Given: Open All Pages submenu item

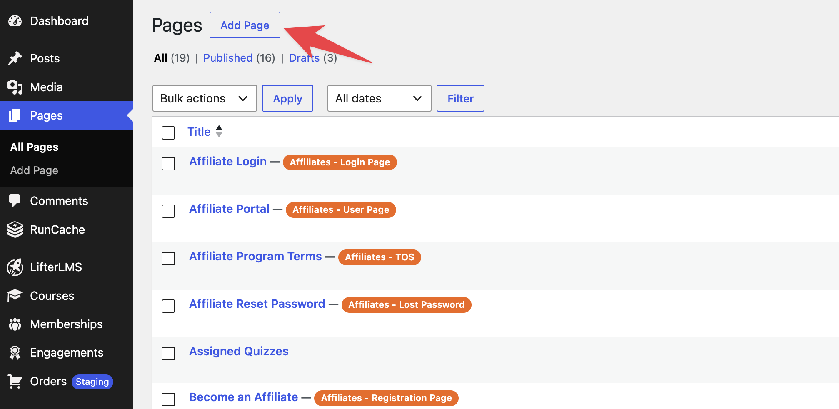Looking at the screenshot, I should point(34,147).
